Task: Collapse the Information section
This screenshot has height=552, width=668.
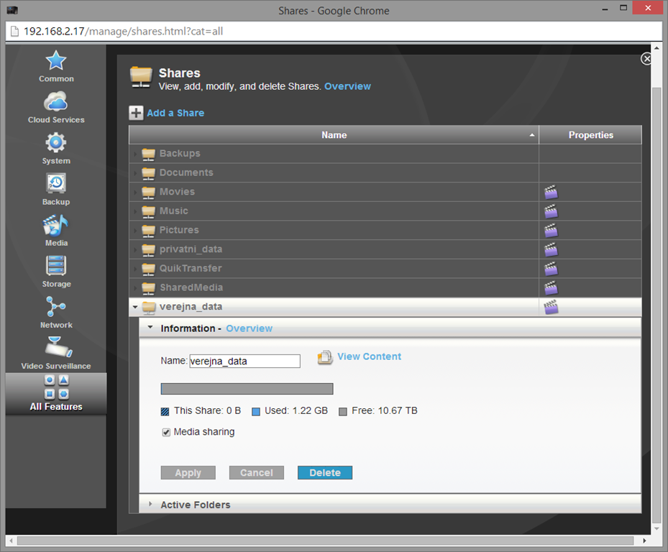Action: tap(150, 328)
